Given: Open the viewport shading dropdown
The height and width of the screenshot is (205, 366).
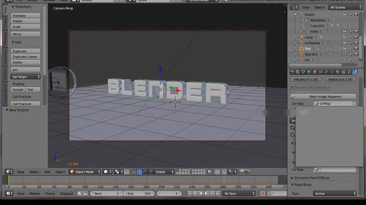Looking at the screenshot, I should point(108,172).
